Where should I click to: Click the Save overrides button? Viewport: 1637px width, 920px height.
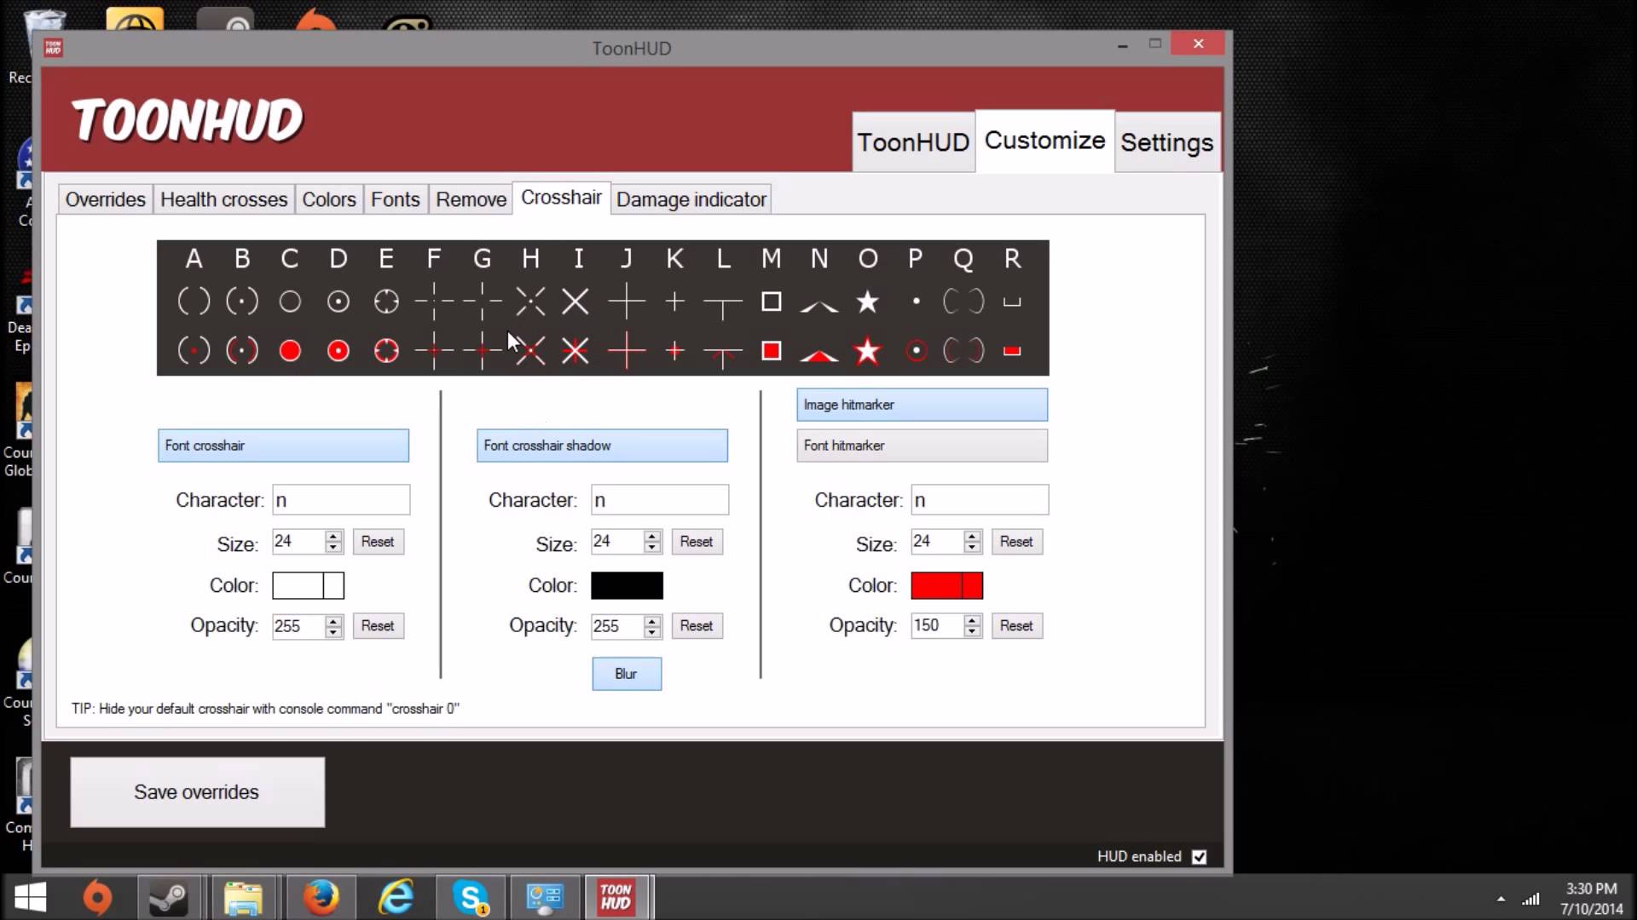pyautogui.click(x=197, y=792)
